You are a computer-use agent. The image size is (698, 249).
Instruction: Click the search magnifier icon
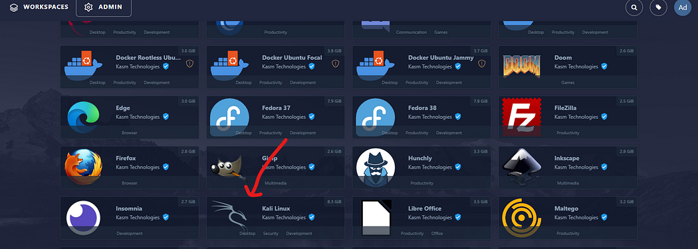tap(634, 7)
